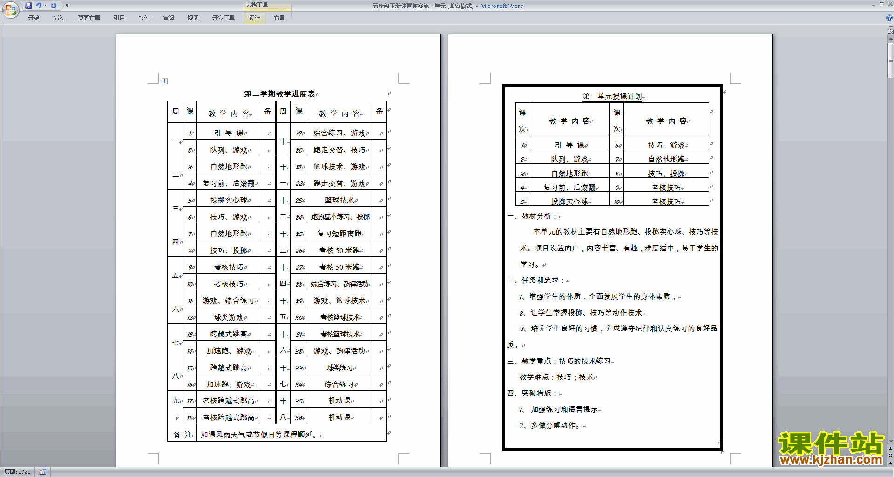
Task: Click the heading 第一单元授课计划
Action: click(612, 96)
